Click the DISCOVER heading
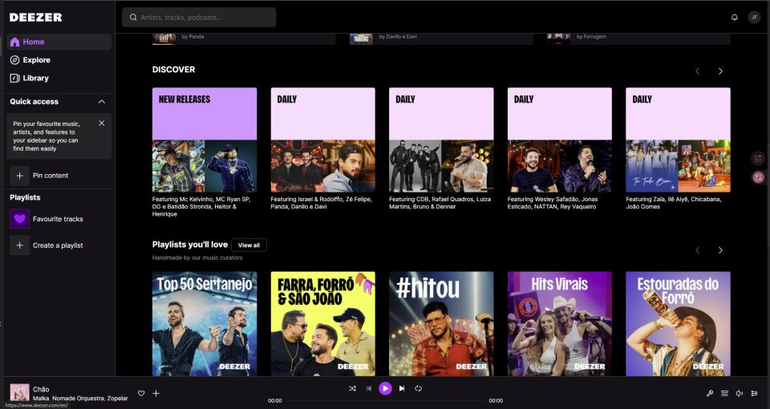Screen dimensions: 770x409 [x=173, y=69]
